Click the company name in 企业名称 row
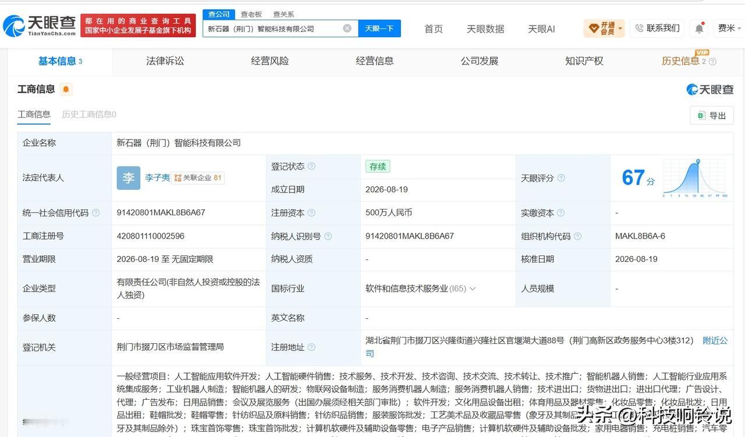This screenshot has height=437, width=745. [179, 143]
